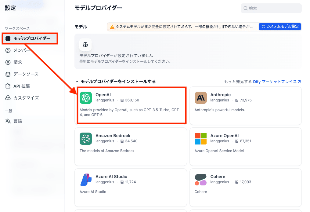The height and width of the screenshot is (212, 310).
Task: Click the install count icon beside 67,351
Action: pyautogui.click(x=237, y=141)
